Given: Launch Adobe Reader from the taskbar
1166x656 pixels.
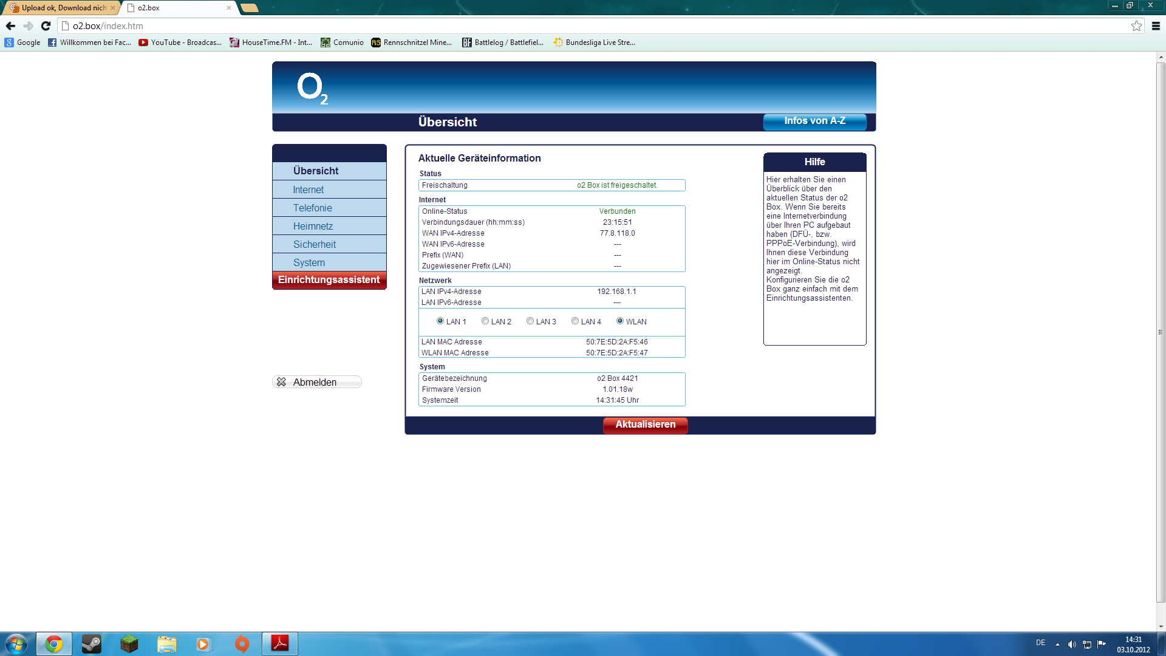Looking at the screenshot, I should click(x=280, y=644).
